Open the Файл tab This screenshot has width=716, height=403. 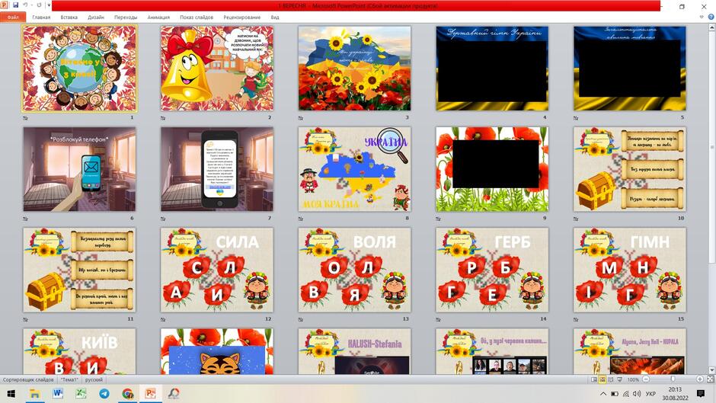pos(13,18)
